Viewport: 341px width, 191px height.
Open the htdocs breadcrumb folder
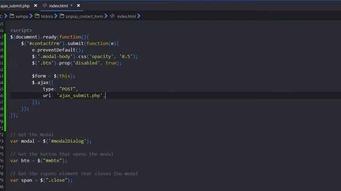47,16
